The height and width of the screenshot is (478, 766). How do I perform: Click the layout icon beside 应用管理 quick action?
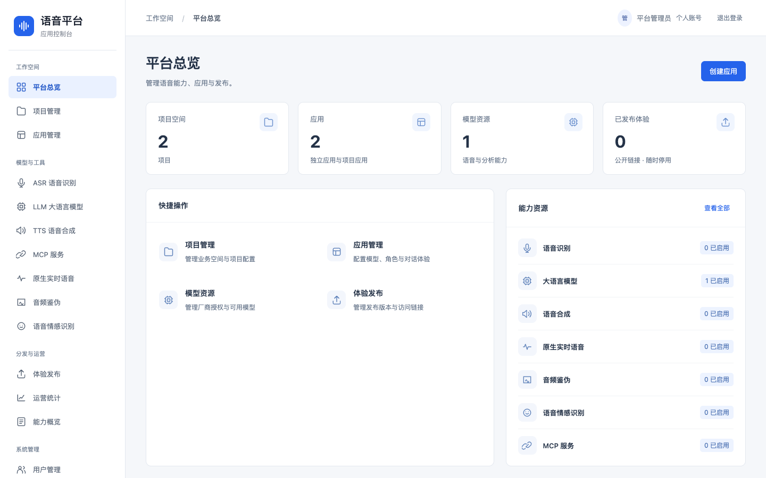(337, 252)
